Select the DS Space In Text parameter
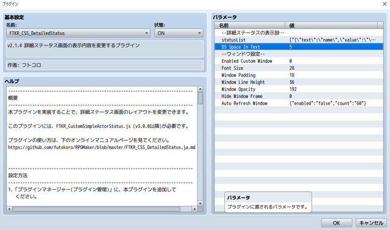The image size is (390, 230). 299,47
